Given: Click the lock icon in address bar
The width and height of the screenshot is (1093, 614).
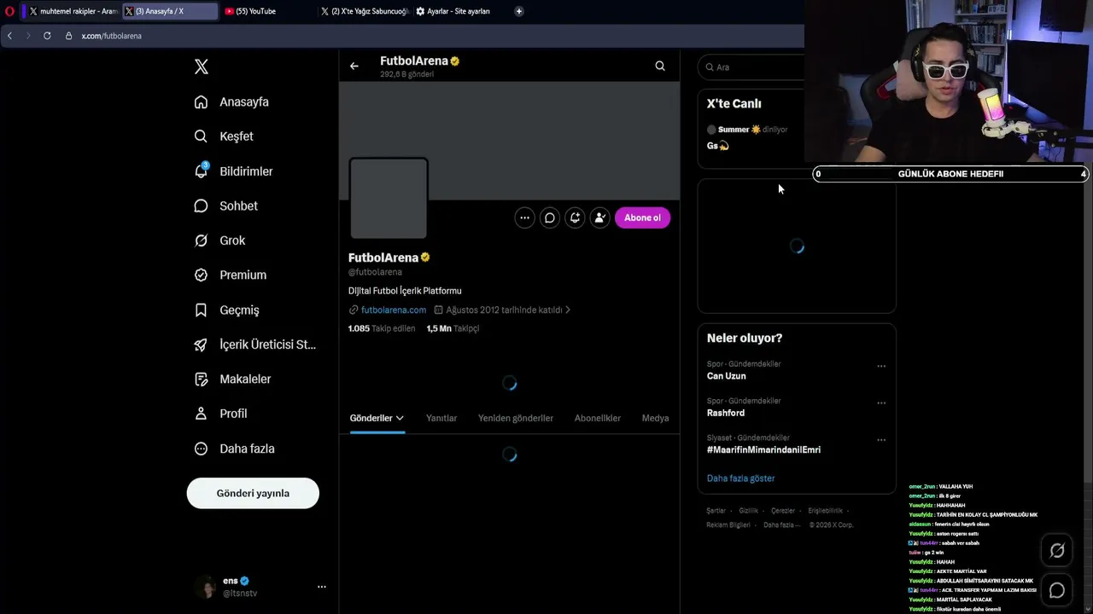Looking at the screenshot, I should [x=69, y=36].
